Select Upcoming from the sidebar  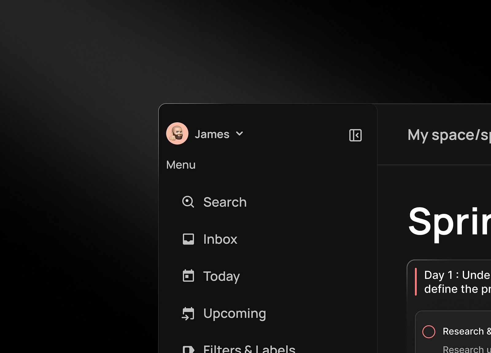pyautogui.click(x=234, y=313)
